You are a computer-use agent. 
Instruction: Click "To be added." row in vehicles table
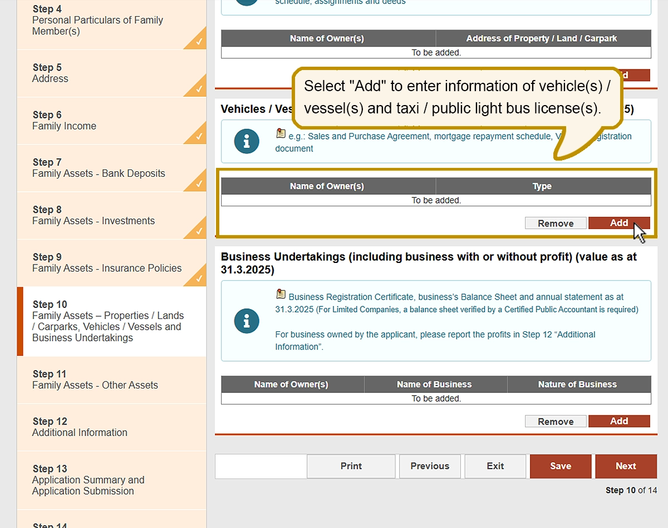(436, 200)
